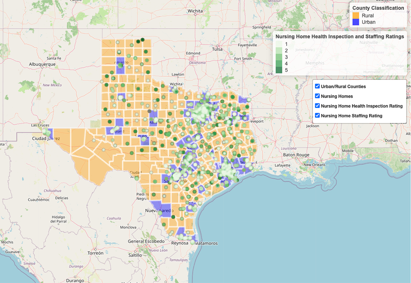
Task: Click the Saltillo city label
Action: click(135, 255)
